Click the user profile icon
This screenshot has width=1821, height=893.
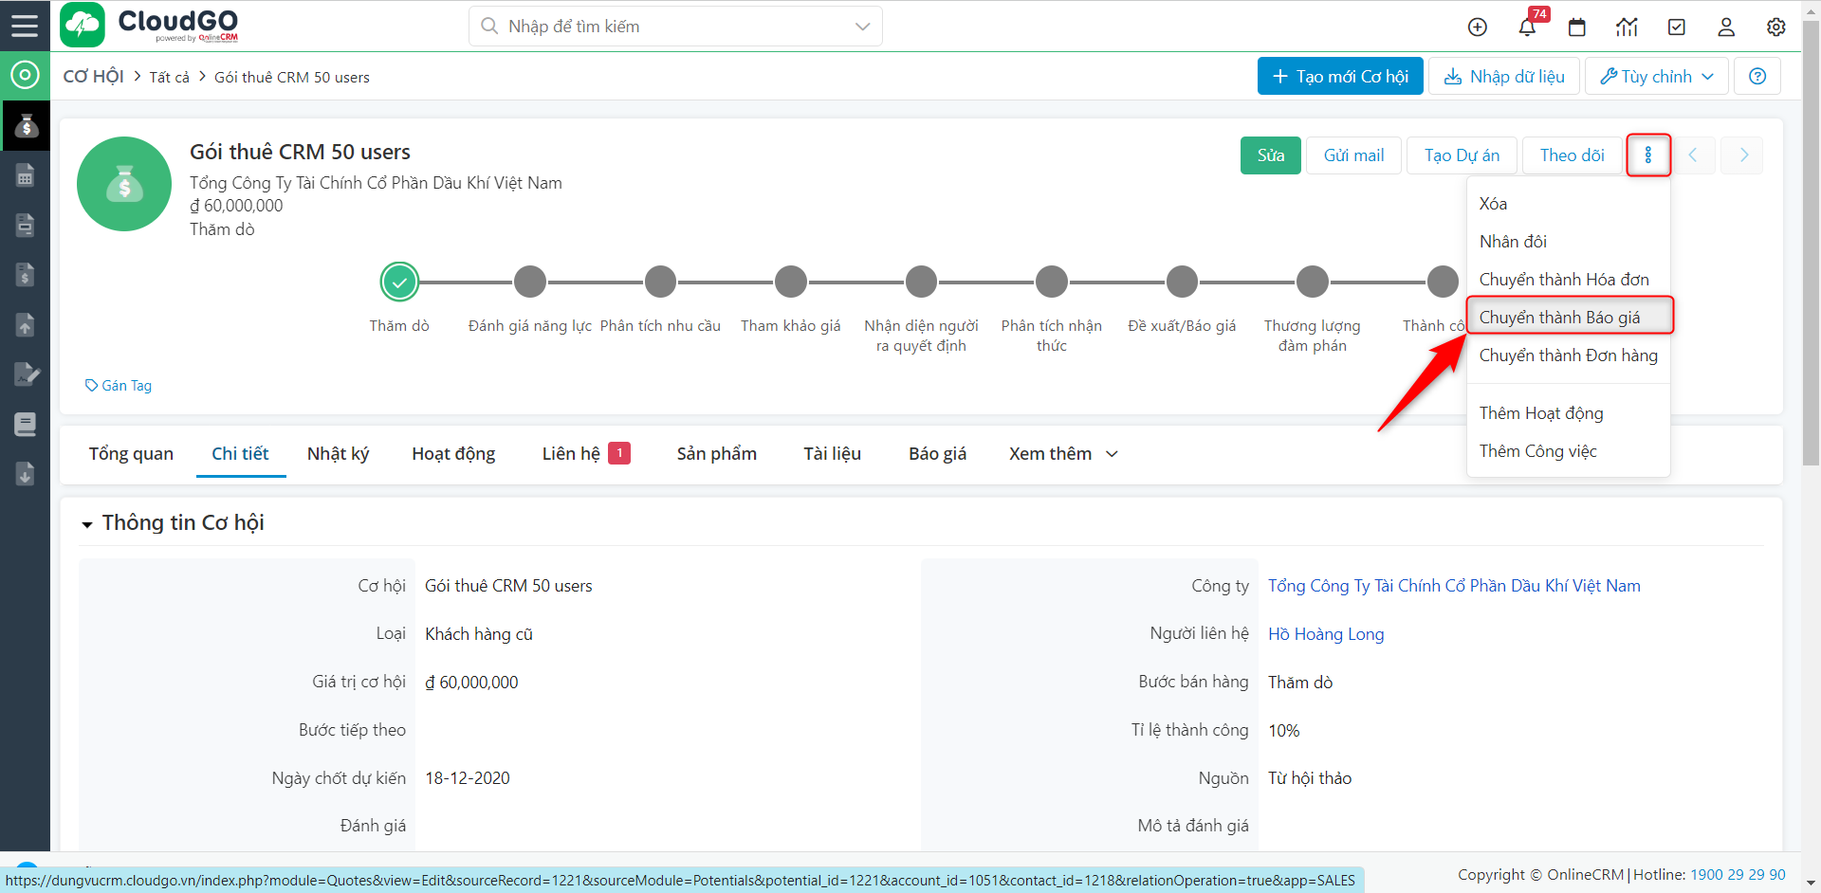1726,27
